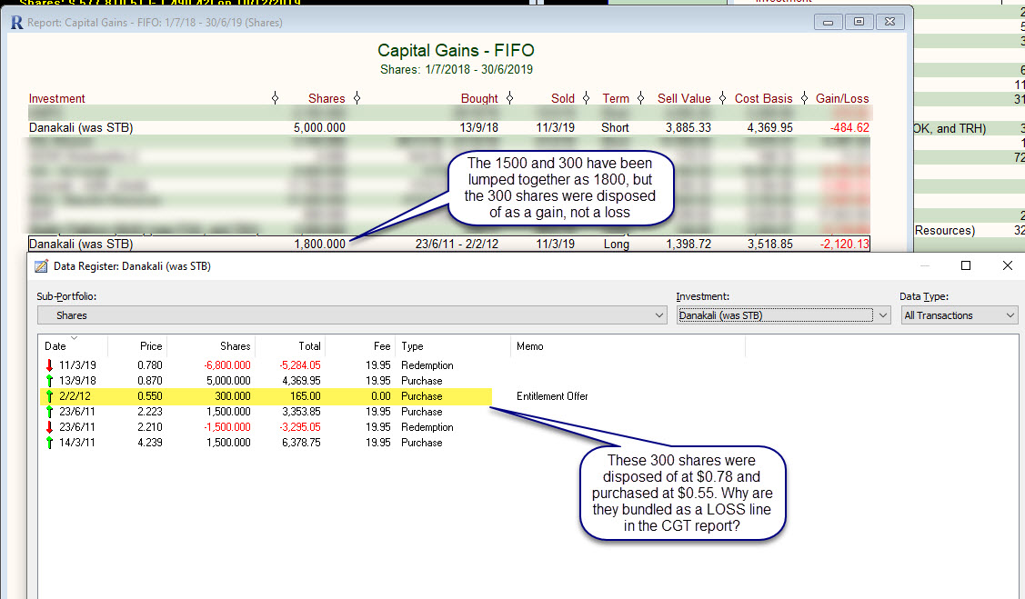Screen dimensions: 1025x599
Task: Maximize the Data Register window
Action: pos(966,265)
